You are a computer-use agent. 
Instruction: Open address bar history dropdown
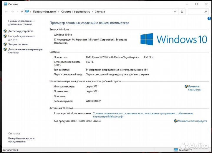point(175,12)
